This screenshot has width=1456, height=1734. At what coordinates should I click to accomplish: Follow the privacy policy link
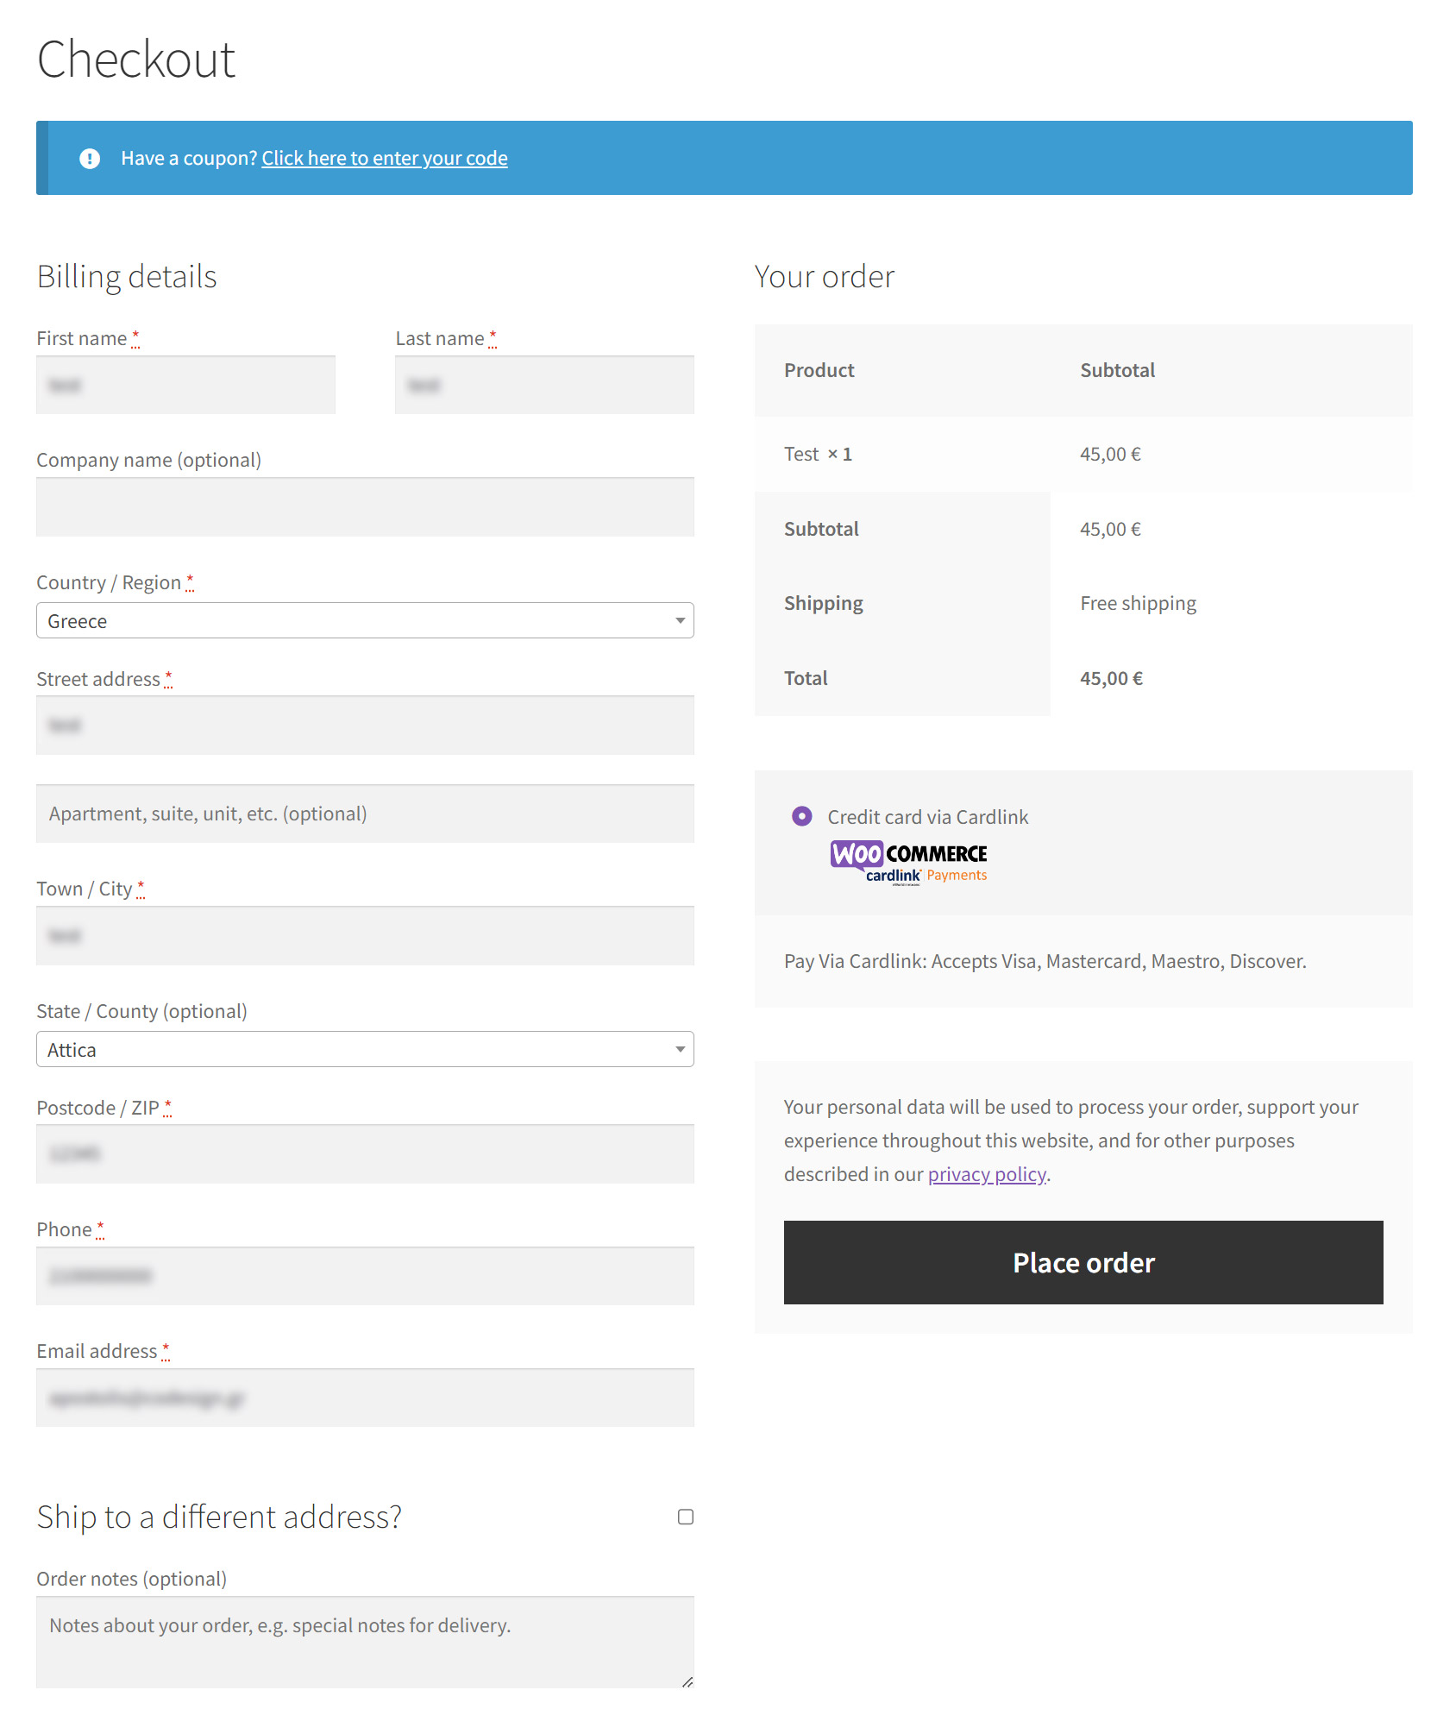click(987, 1175)
